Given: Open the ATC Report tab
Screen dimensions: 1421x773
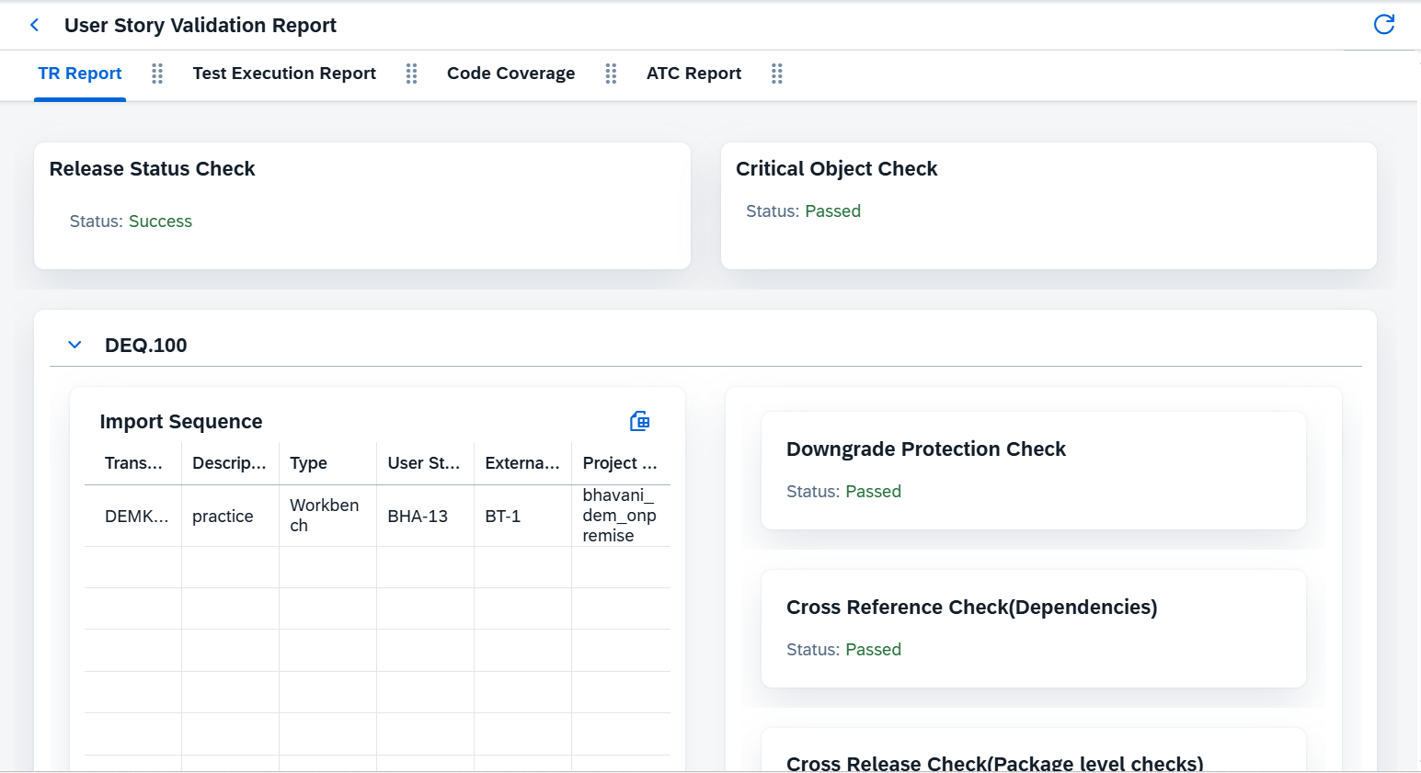Looking at the screenshot, I should tap(693, 74).
